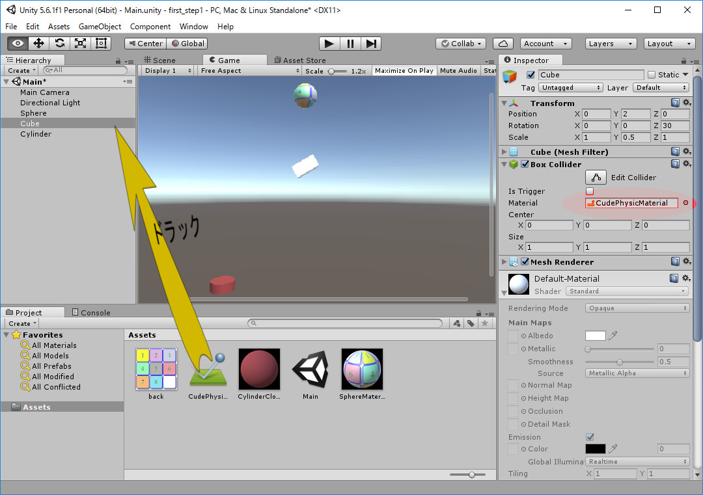
Task: Open the cloud services icon
Action: tap(503, 44)
